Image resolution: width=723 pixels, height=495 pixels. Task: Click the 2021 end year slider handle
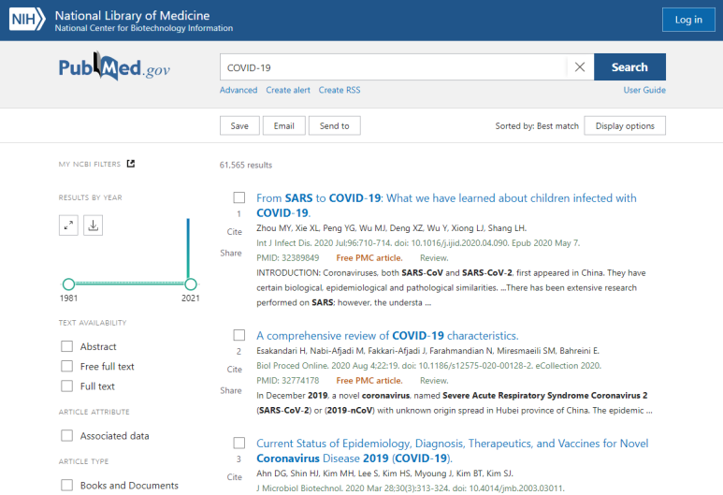point(191,284)
